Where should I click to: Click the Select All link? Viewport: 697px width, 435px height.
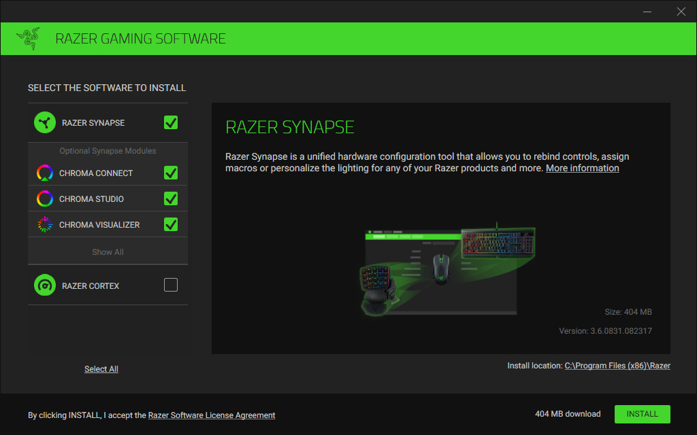(x=101, y=369)
